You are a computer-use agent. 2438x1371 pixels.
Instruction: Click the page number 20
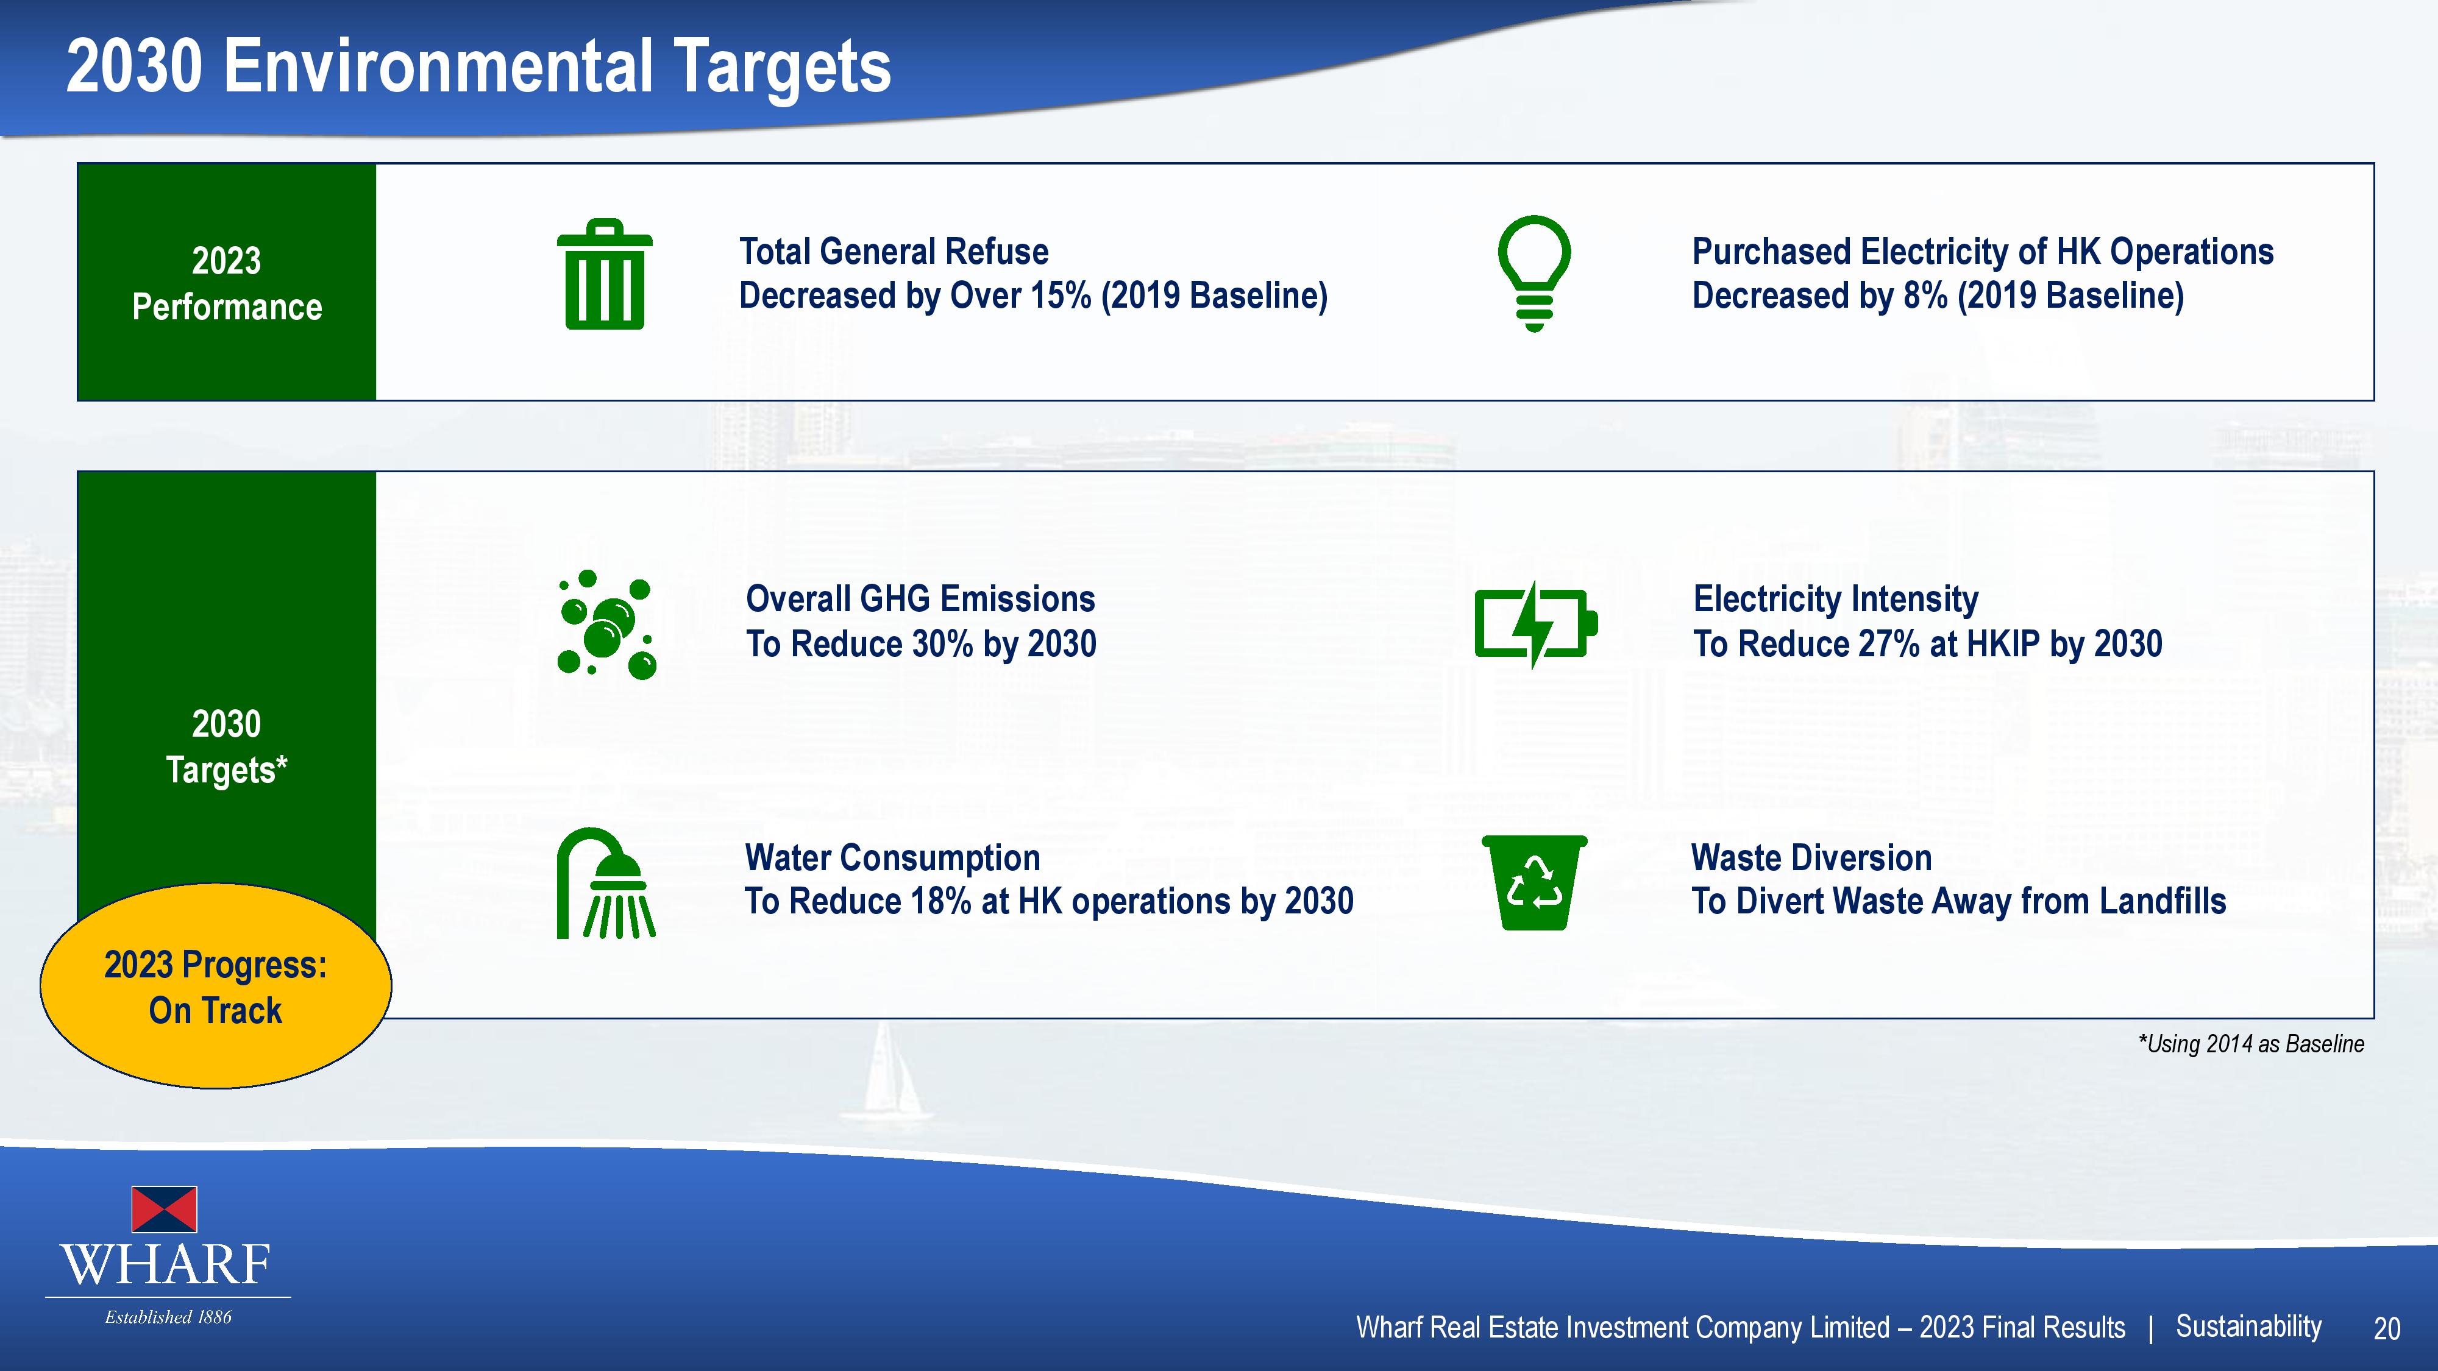tap(2387, 1330)
